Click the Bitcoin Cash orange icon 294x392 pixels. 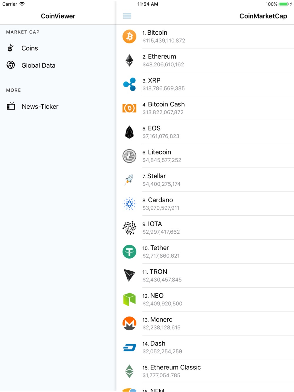click(129, 108)
